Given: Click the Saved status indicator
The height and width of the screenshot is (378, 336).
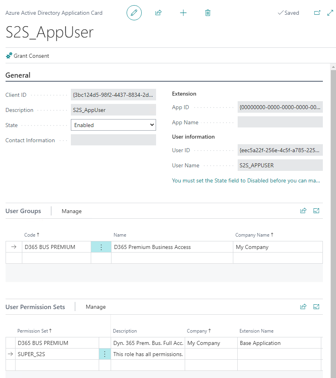Looking at the screenshot, I should pos(288,13).
